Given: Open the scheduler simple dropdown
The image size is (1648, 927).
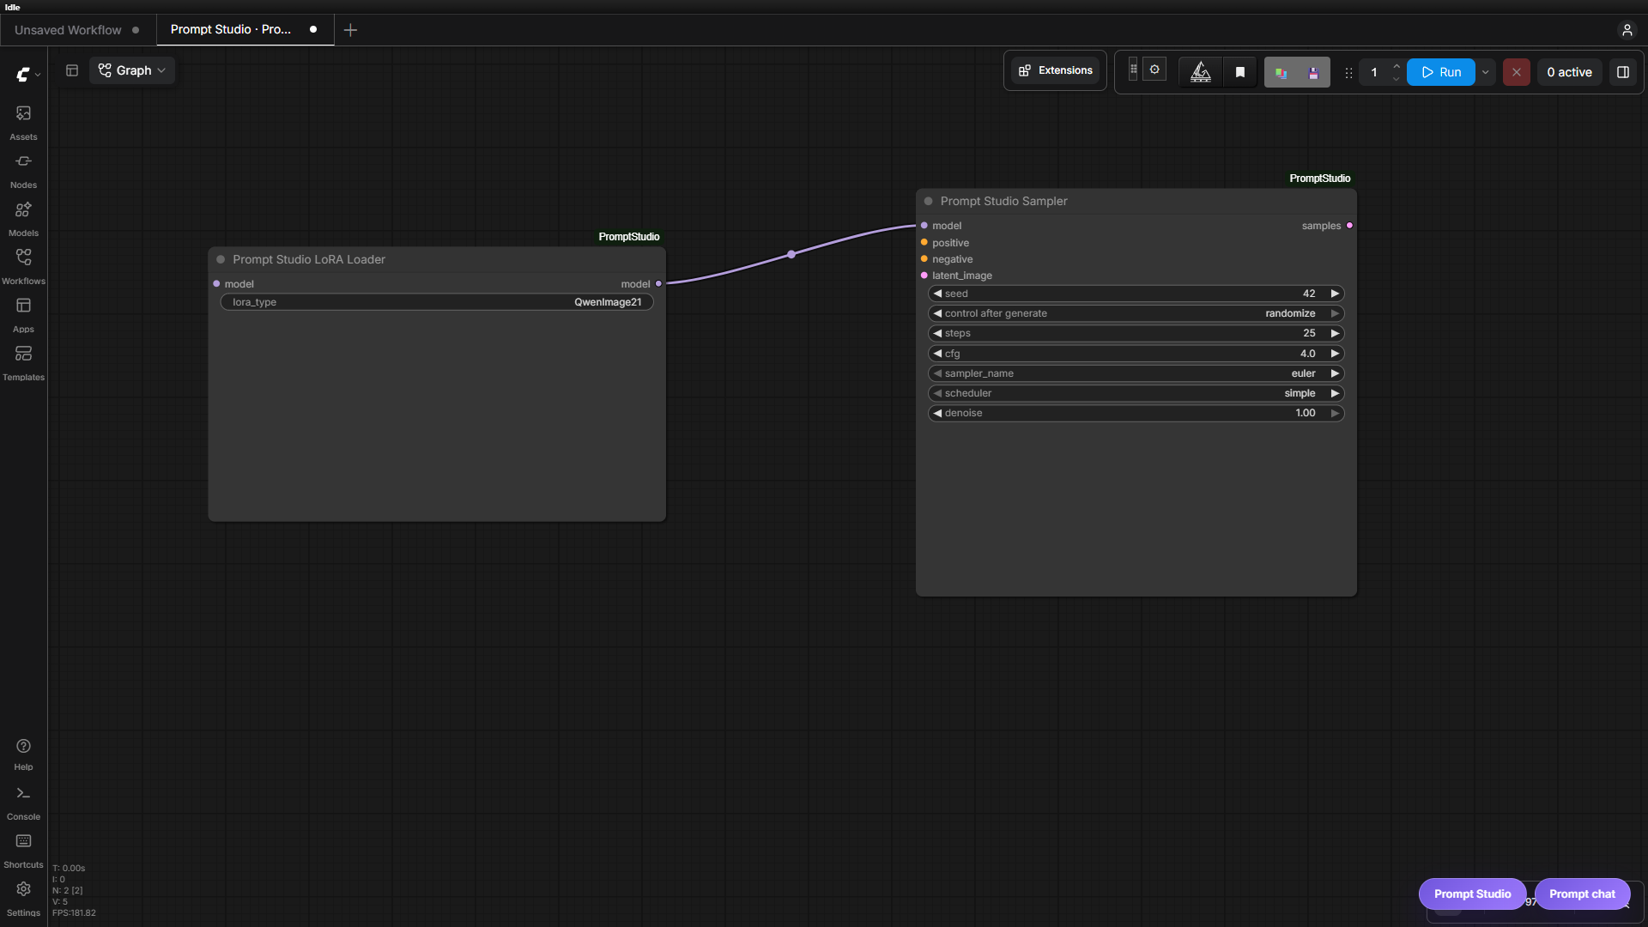Looking at the screenshot, I should point(1136,393).
